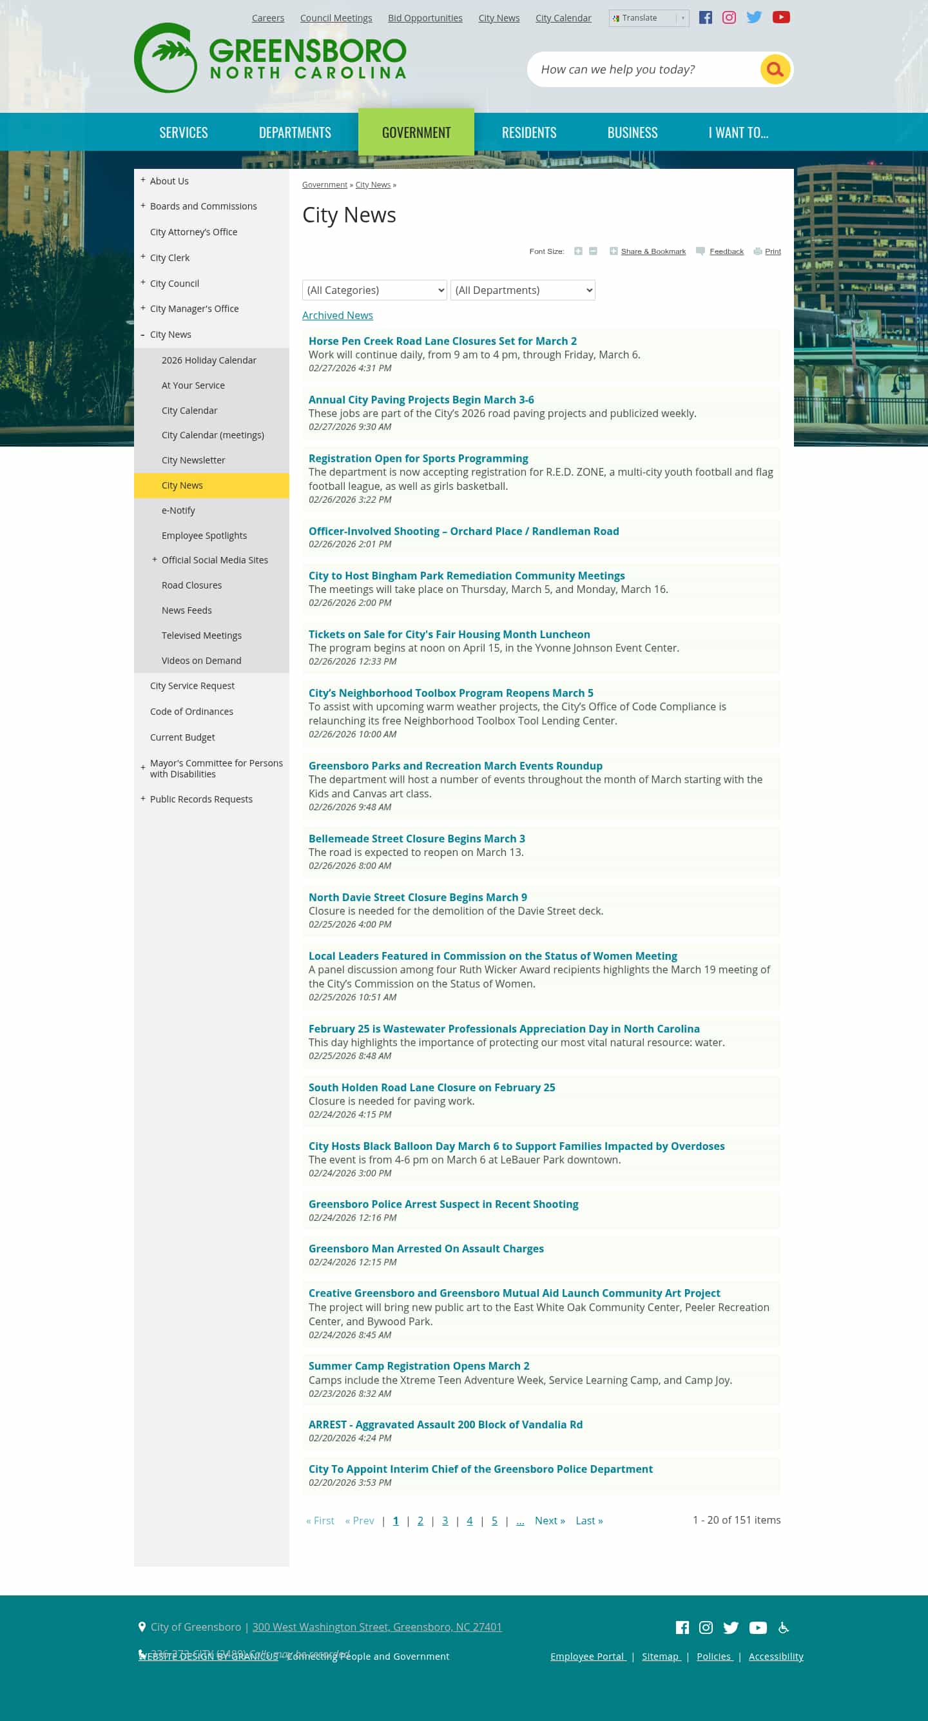The height and width of the screenshot is (1721, 928).
Task: Click the footer wheelchair accessibility icon
Action: [784, 1628]
